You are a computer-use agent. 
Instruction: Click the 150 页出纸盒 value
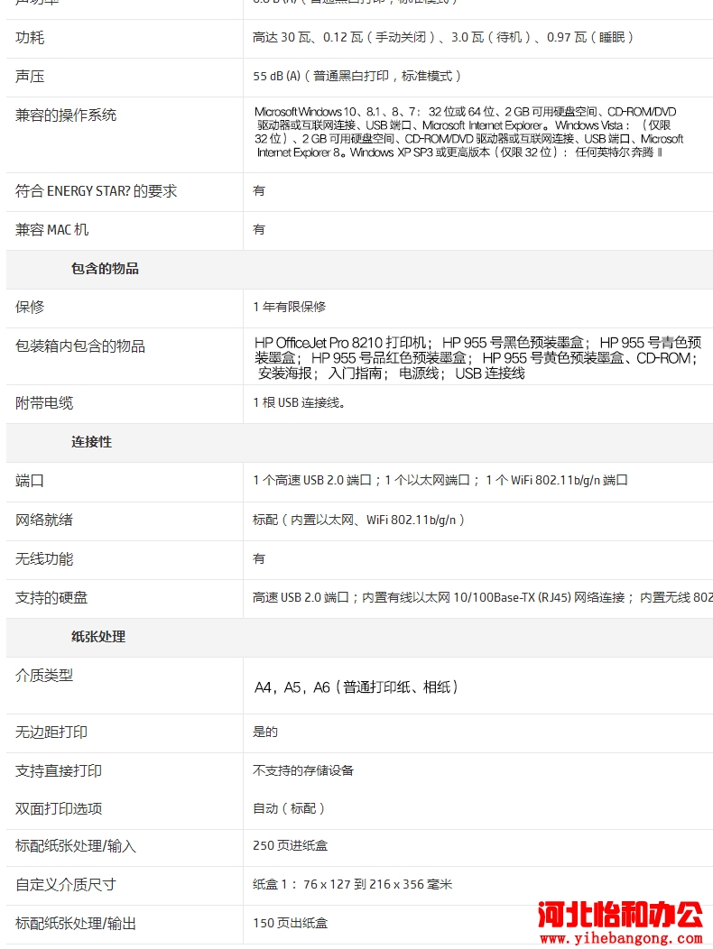291,924
